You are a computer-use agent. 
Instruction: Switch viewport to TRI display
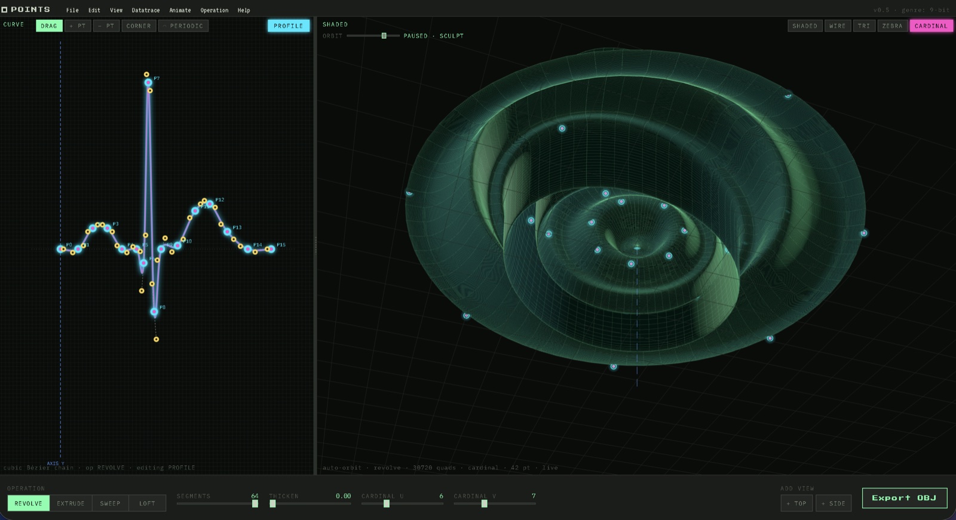pos(864,26)
